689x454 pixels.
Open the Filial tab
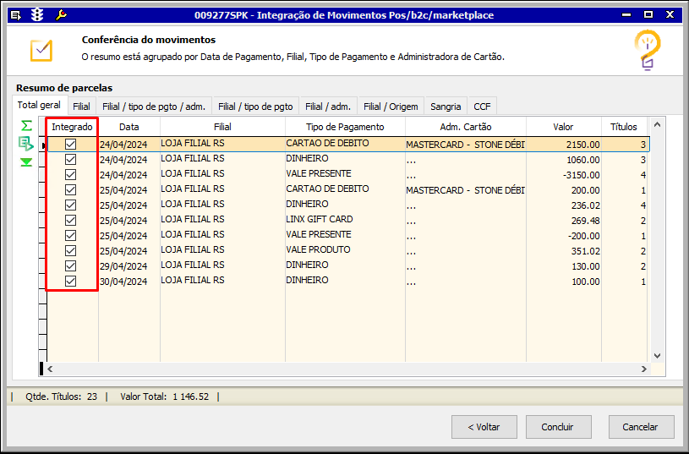click(x=82, y=107)
